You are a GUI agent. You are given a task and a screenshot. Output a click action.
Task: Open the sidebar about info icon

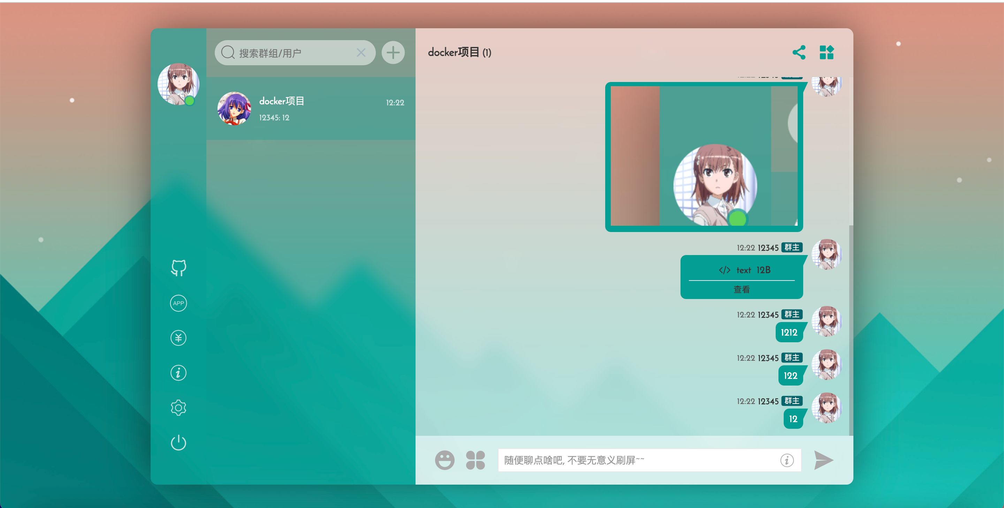click(178, 373)
